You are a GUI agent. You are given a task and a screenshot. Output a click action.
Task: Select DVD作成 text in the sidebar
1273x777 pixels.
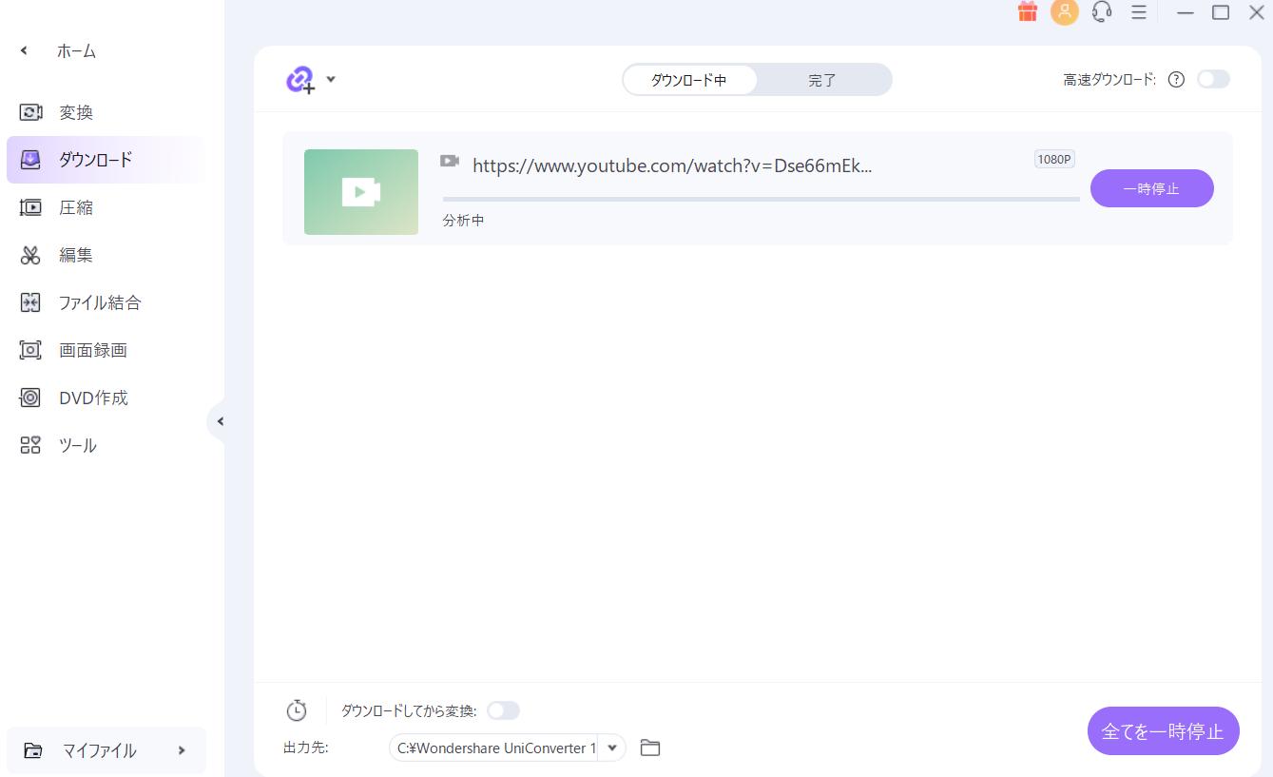93,398
